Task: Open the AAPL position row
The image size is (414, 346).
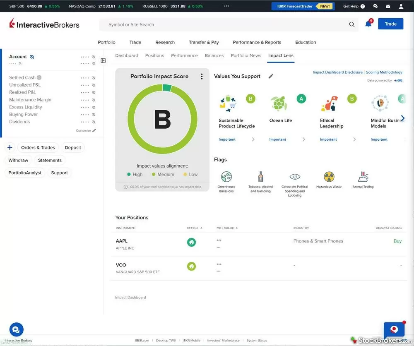Action: click(258, 244)
